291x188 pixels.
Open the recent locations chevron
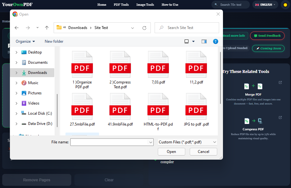pos(37,28)
